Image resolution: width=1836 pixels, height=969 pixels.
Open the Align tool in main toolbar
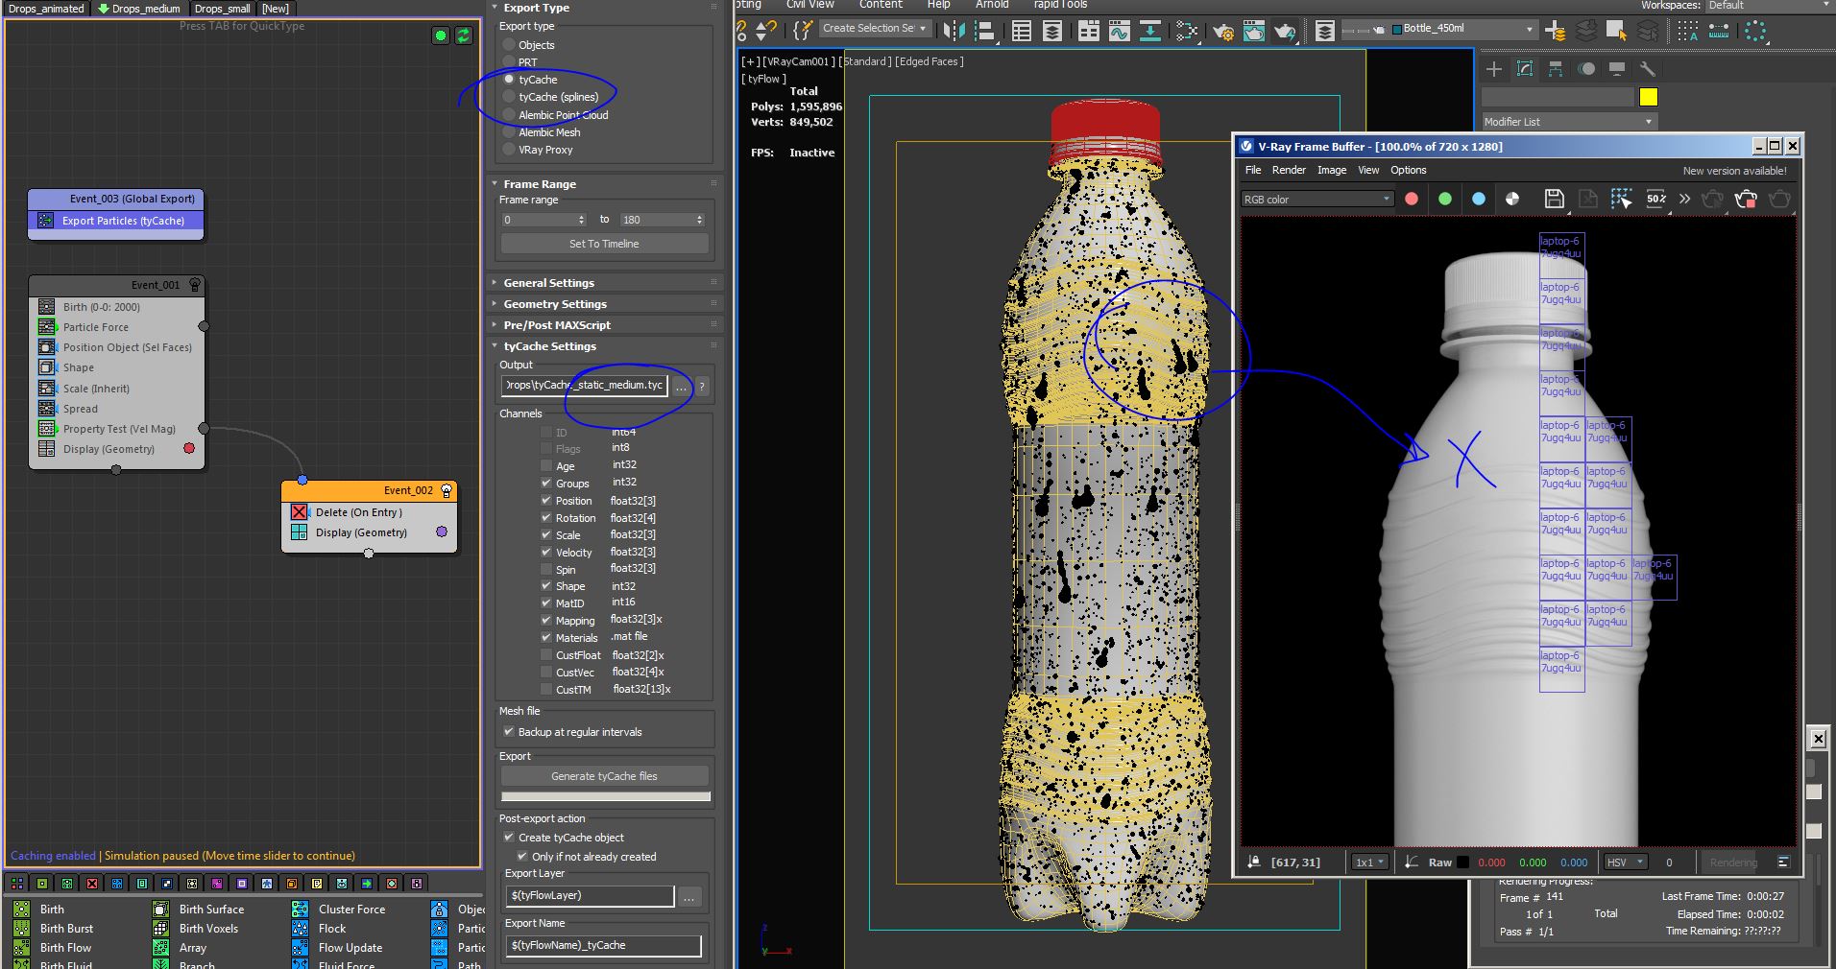pyautogui.click(x=984, y=31)
